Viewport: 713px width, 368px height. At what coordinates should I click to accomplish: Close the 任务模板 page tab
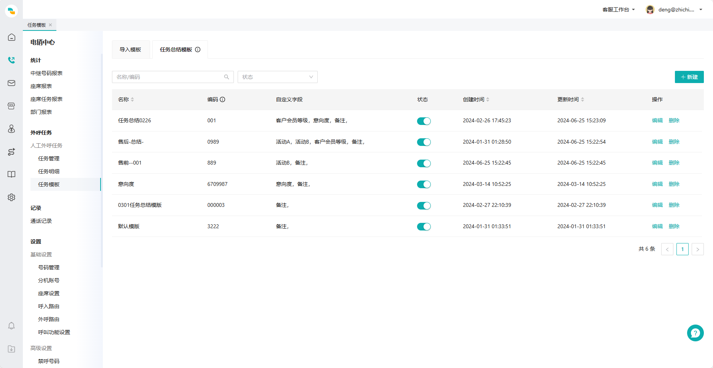pos(50,25)
